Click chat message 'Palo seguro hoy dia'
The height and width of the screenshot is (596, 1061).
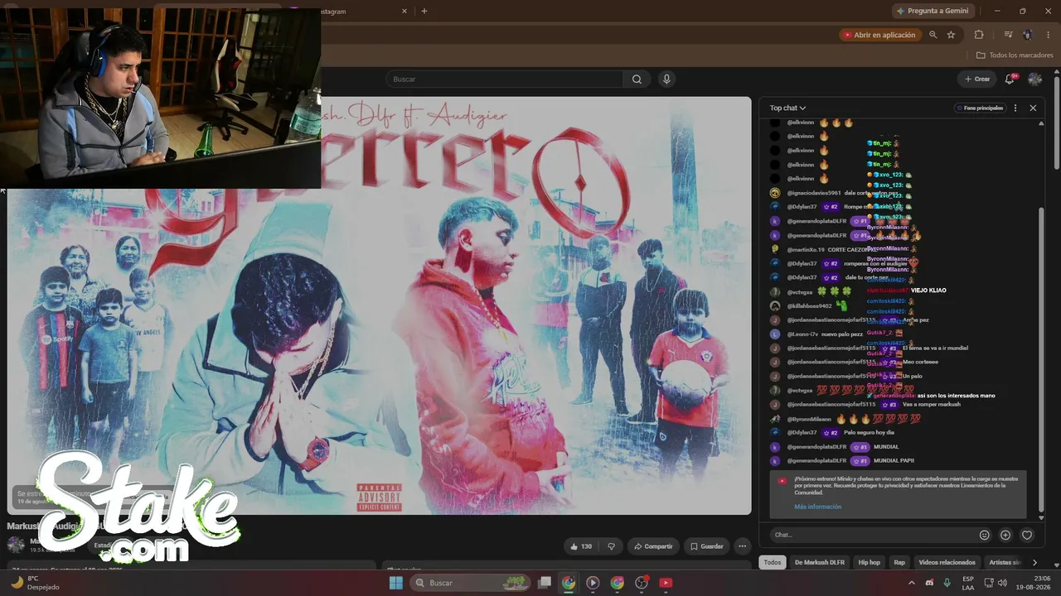click(870, 433)
